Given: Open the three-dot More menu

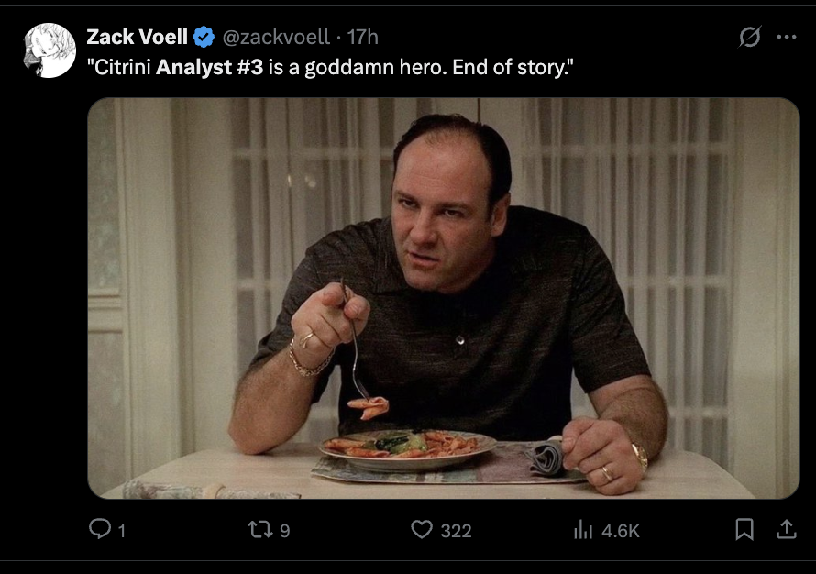Looking at the screenshot, I should coord(787,38).
